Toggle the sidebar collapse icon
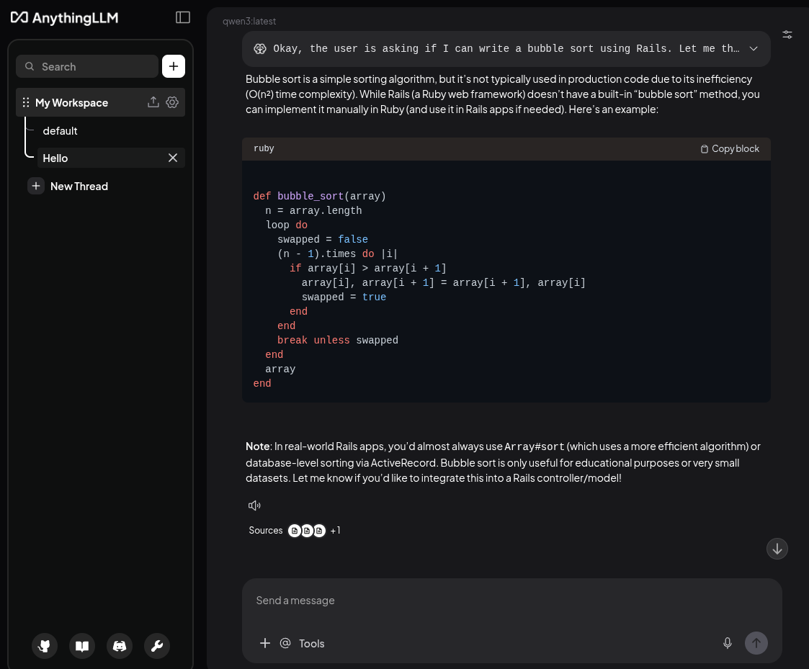 coord(183,17)
